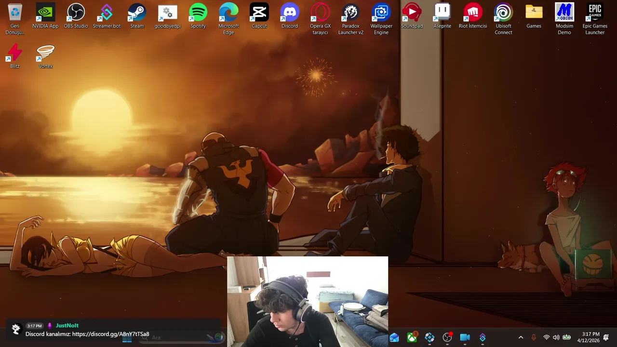The height and width of the screenshot is (347, 617).
Task: Expand the hidden system tray icons chevron
Action: click(521, 337)
